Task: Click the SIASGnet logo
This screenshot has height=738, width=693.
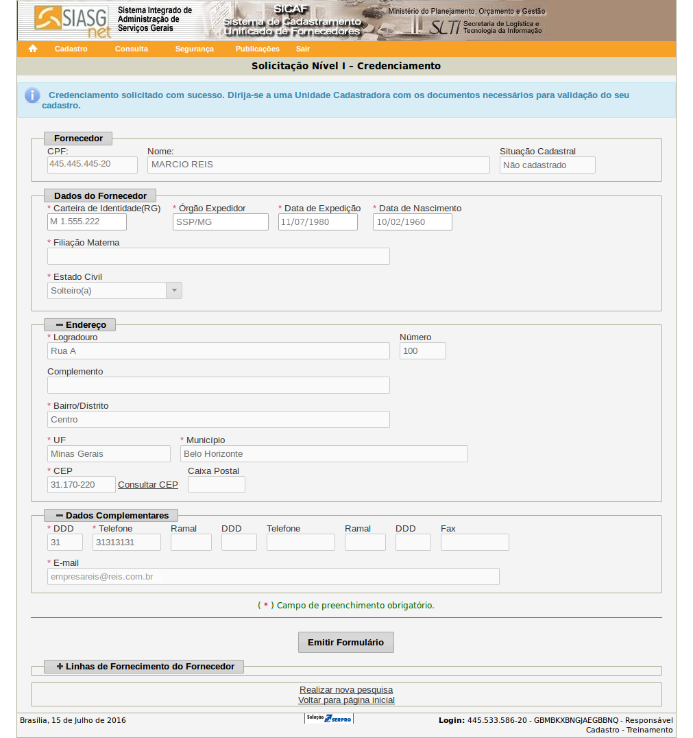Action: 73,21
